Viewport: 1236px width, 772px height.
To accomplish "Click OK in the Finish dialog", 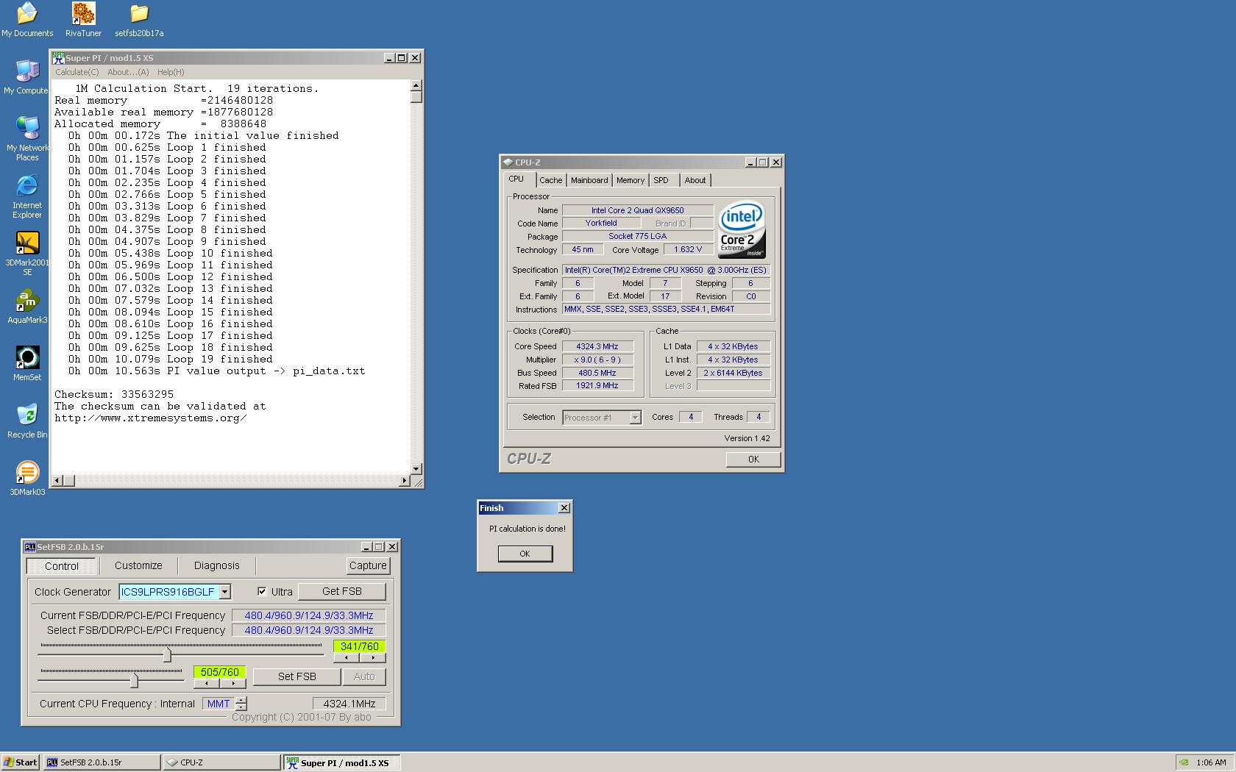I will coord(525,554).
